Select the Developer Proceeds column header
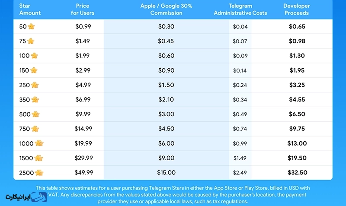 pos(296,10)
